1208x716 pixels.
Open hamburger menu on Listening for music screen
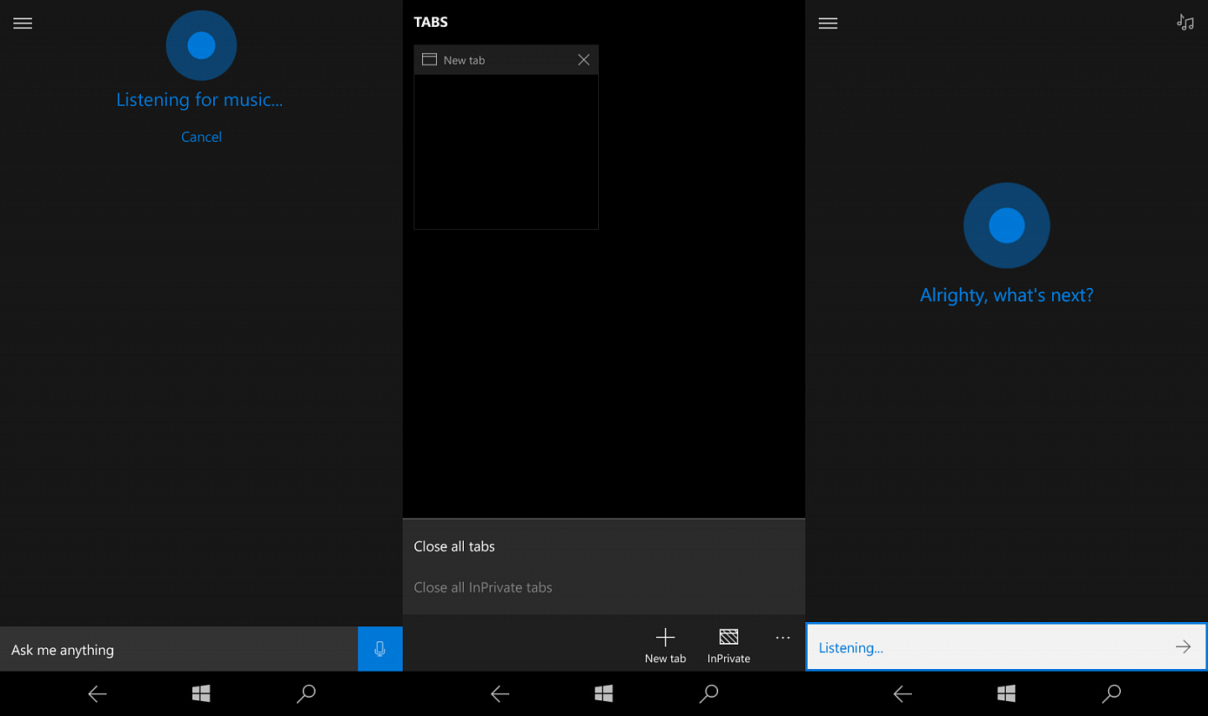[x=23, y=24]
